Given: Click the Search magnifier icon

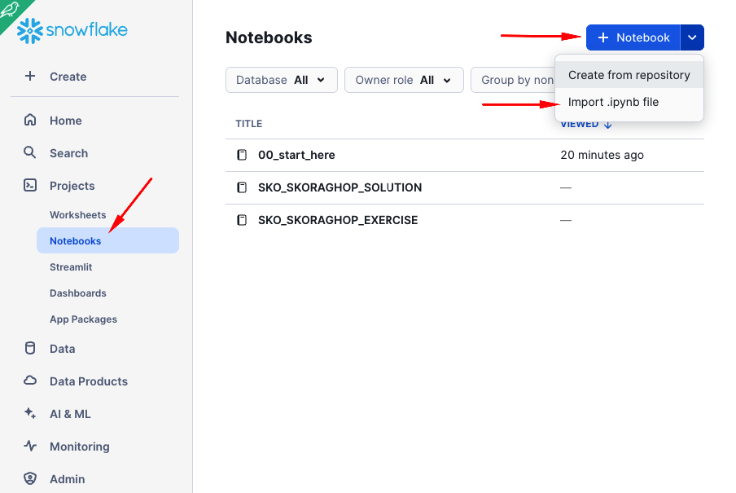Looking at the screenshot, I should pos(30,153).
